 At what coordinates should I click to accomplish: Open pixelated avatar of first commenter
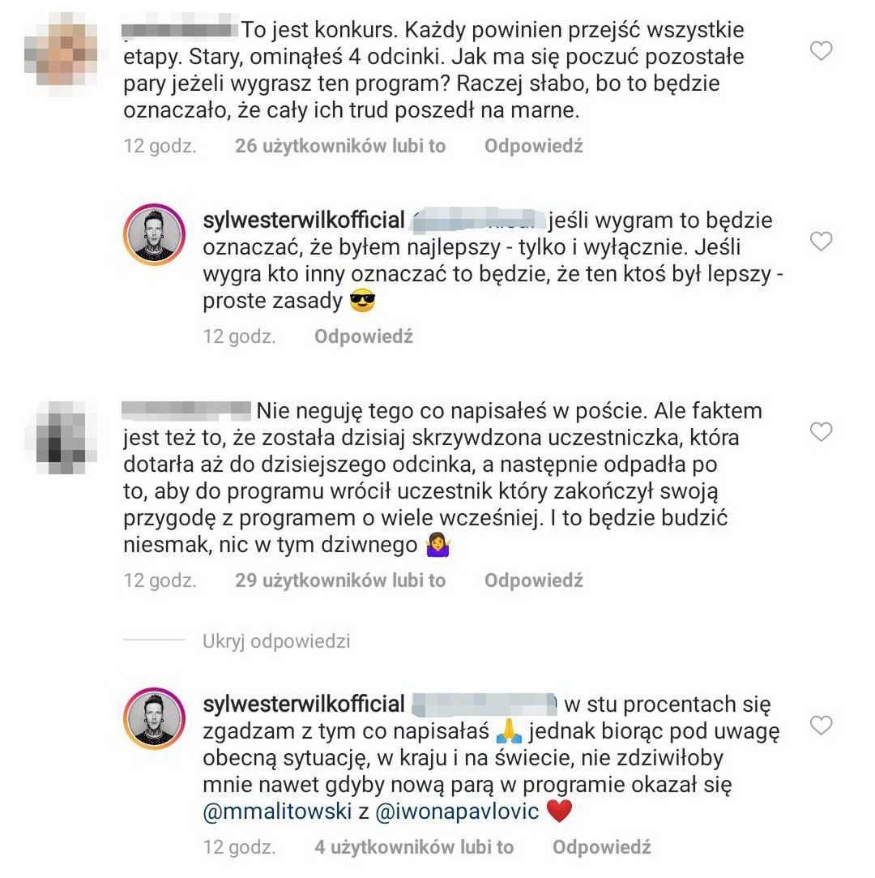(61, 54)
